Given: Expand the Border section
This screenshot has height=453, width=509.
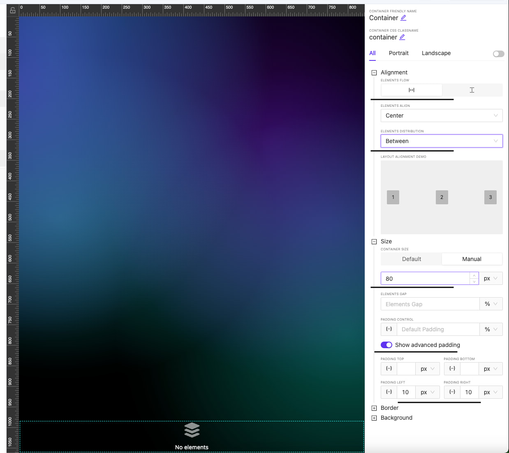Looking at the screenshot, I should (x=374, y=408).
